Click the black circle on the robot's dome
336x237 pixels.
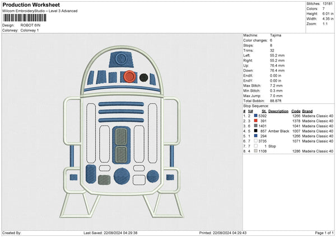point(144,77)
